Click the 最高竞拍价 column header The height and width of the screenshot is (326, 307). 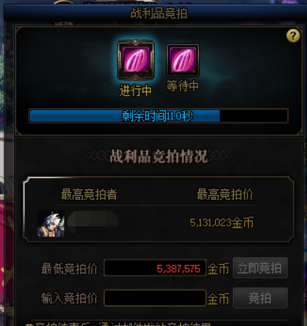(x=225, y=195)
